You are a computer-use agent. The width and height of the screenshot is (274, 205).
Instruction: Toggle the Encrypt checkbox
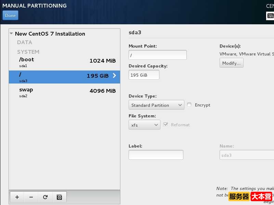click(189, 105)
